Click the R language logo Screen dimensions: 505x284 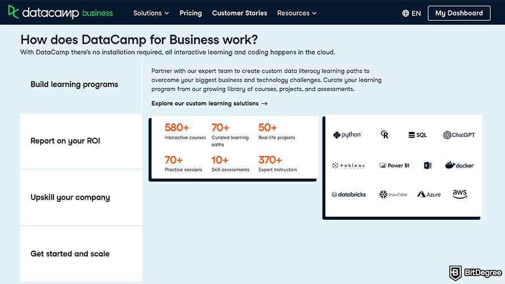(384, 135)
